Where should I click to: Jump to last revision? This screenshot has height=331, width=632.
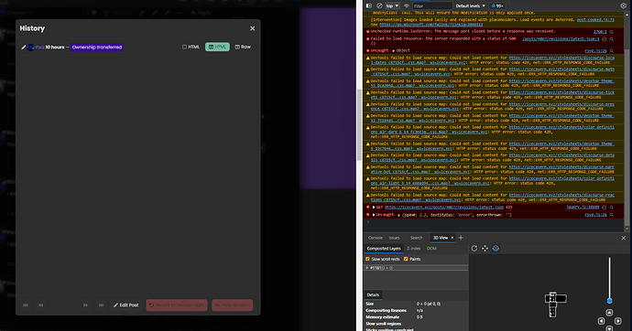[x=101, y=305]
